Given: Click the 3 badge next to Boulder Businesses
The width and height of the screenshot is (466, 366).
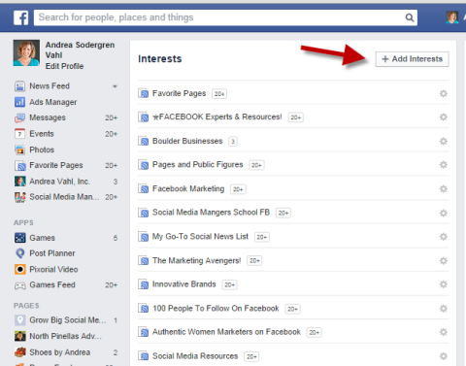Looking at the screenshot, I should [233, 142].
